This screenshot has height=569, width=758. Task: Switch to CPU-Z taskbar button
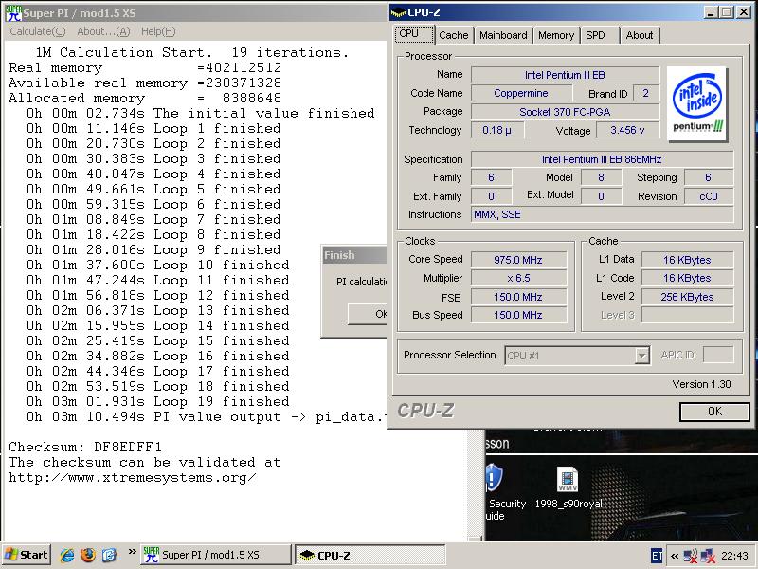tap(370, 555)
